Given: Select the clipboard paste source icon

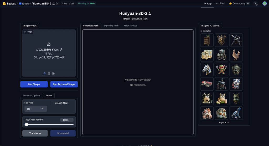Looking at the screenshot, I should 53,73.
